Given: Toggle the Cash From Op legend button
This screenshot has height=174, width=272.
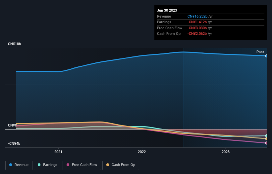Looking at the screenshot, I should point(121,165).
